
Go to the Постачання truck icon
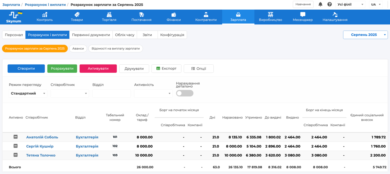pyautogui.click(x=141, y=15)
